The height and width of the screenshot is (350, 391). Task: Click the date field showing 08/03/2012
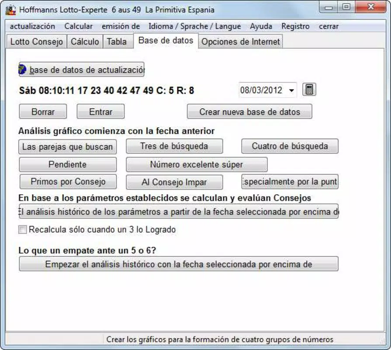point(268,90)
